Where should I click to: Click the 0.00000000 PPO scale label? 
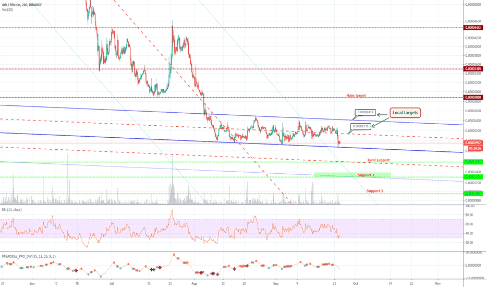(475, 265)
